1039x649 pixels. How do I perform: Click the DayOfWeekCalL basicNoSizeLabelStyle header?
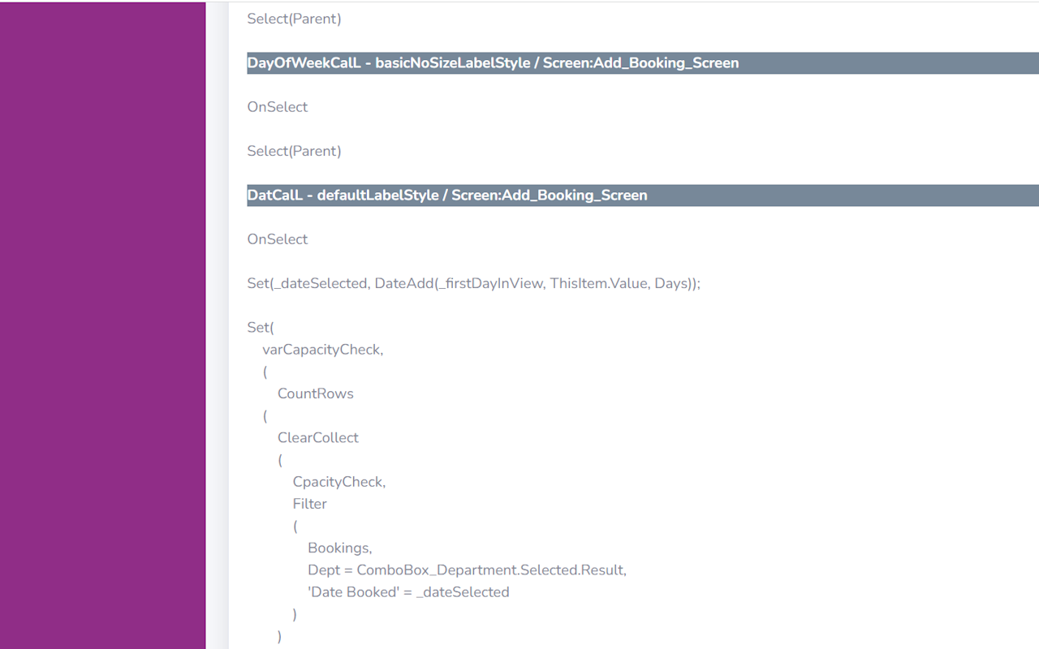tap(643, 63)
